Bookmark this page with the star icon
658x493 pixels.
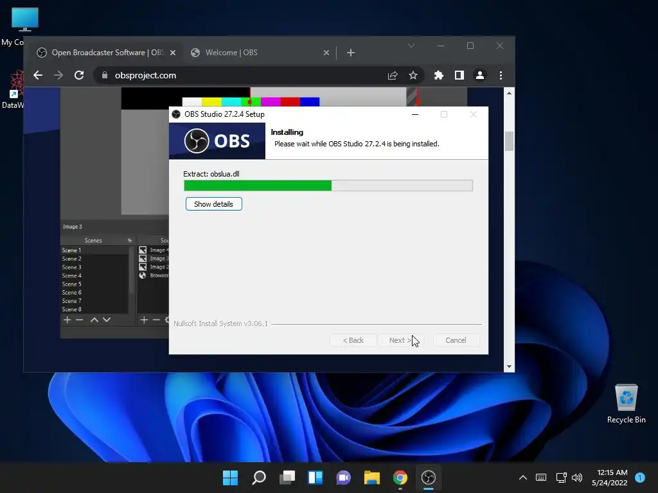(413, 76)
